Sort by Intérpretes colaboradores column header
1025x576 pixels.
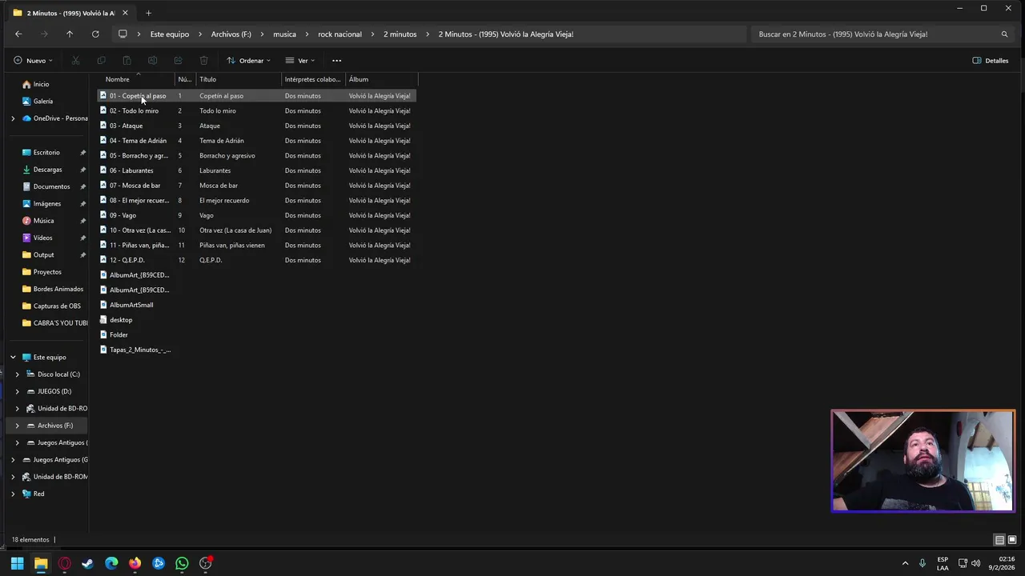coord(313,79)
